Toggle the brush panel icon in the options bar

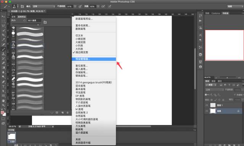(x=22, y=6)
